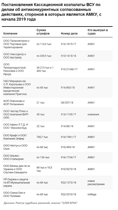Select case number 916/1815/17
This screenshot has height=210, width=118.
pyautogui.click(x=69, y=44)
